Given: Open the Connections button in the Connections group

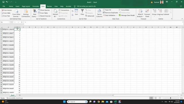Looking at the screenshot, I should (64, 10).
